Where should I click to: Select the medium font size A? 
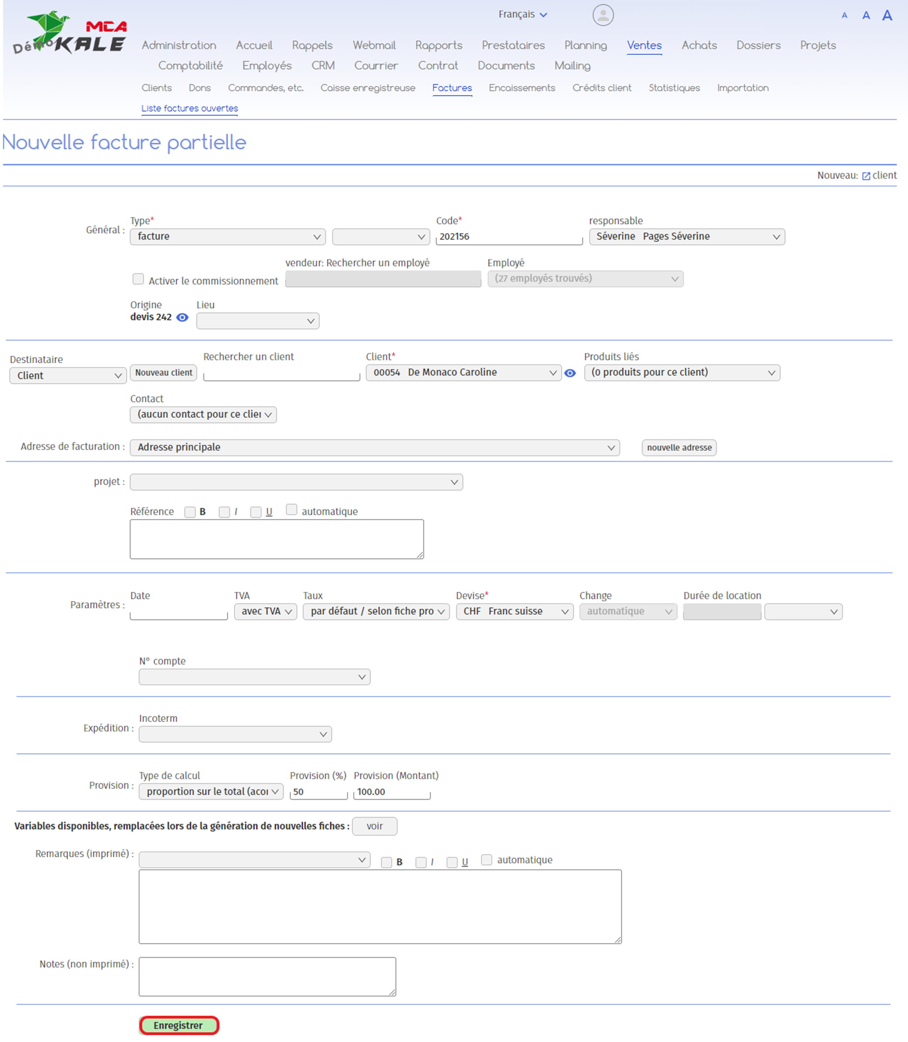866,15
